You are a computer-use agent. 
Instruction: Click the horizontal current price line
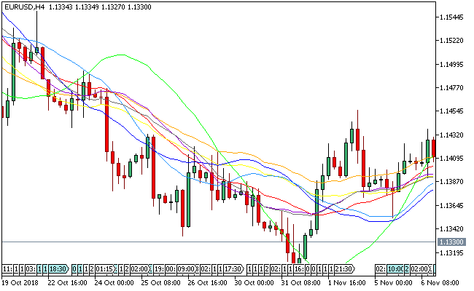pyautogui.click(x=219, y=242)
